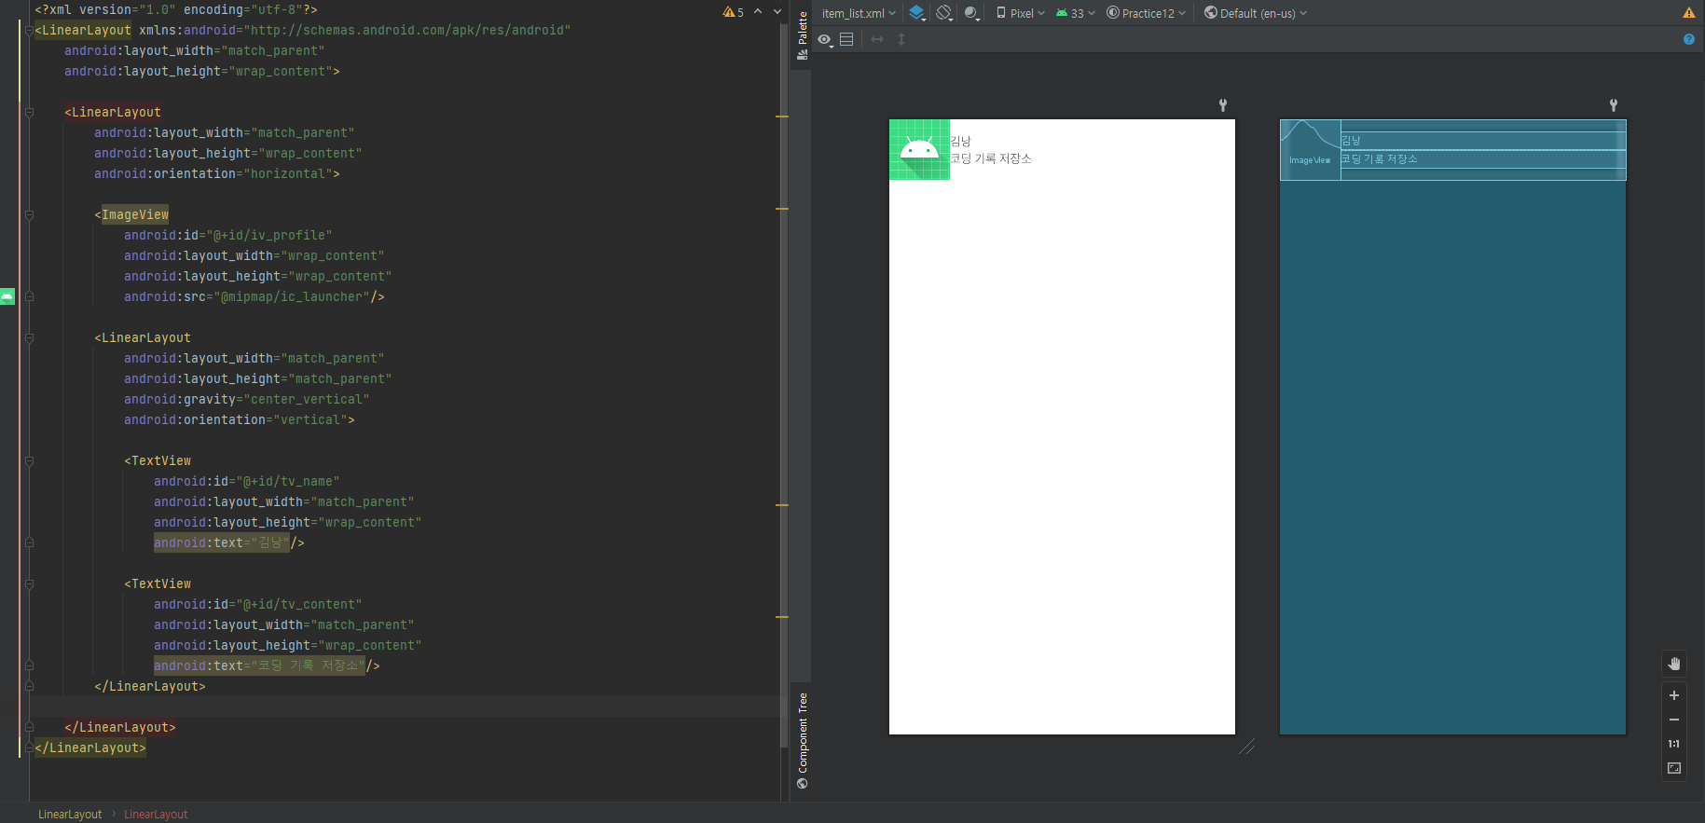Click the @+id/tv_content attribute value
This screenshot has width=1705, height=823.
point(299,605)
